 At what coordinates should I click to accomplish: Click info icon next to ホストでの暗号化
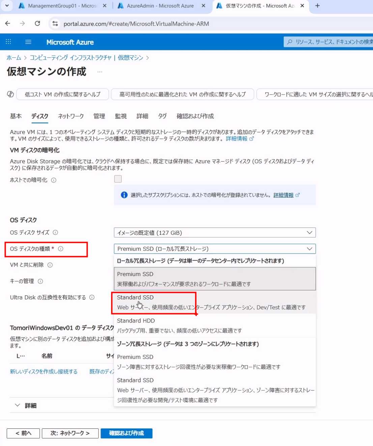click(x=54, y=180)
